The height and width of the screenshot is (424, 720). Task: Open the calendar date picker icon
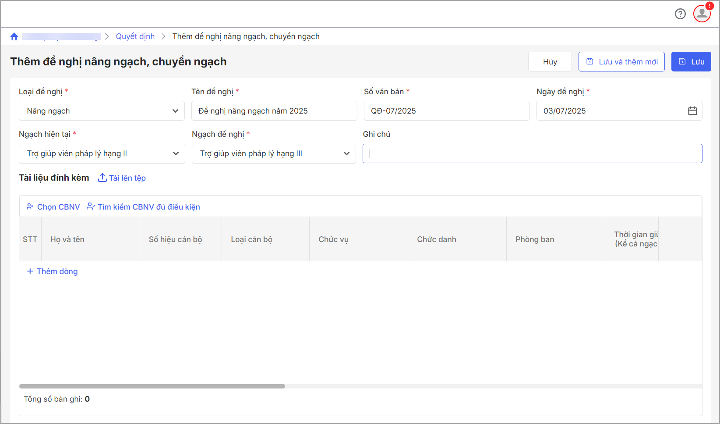(x=692, y=111)
